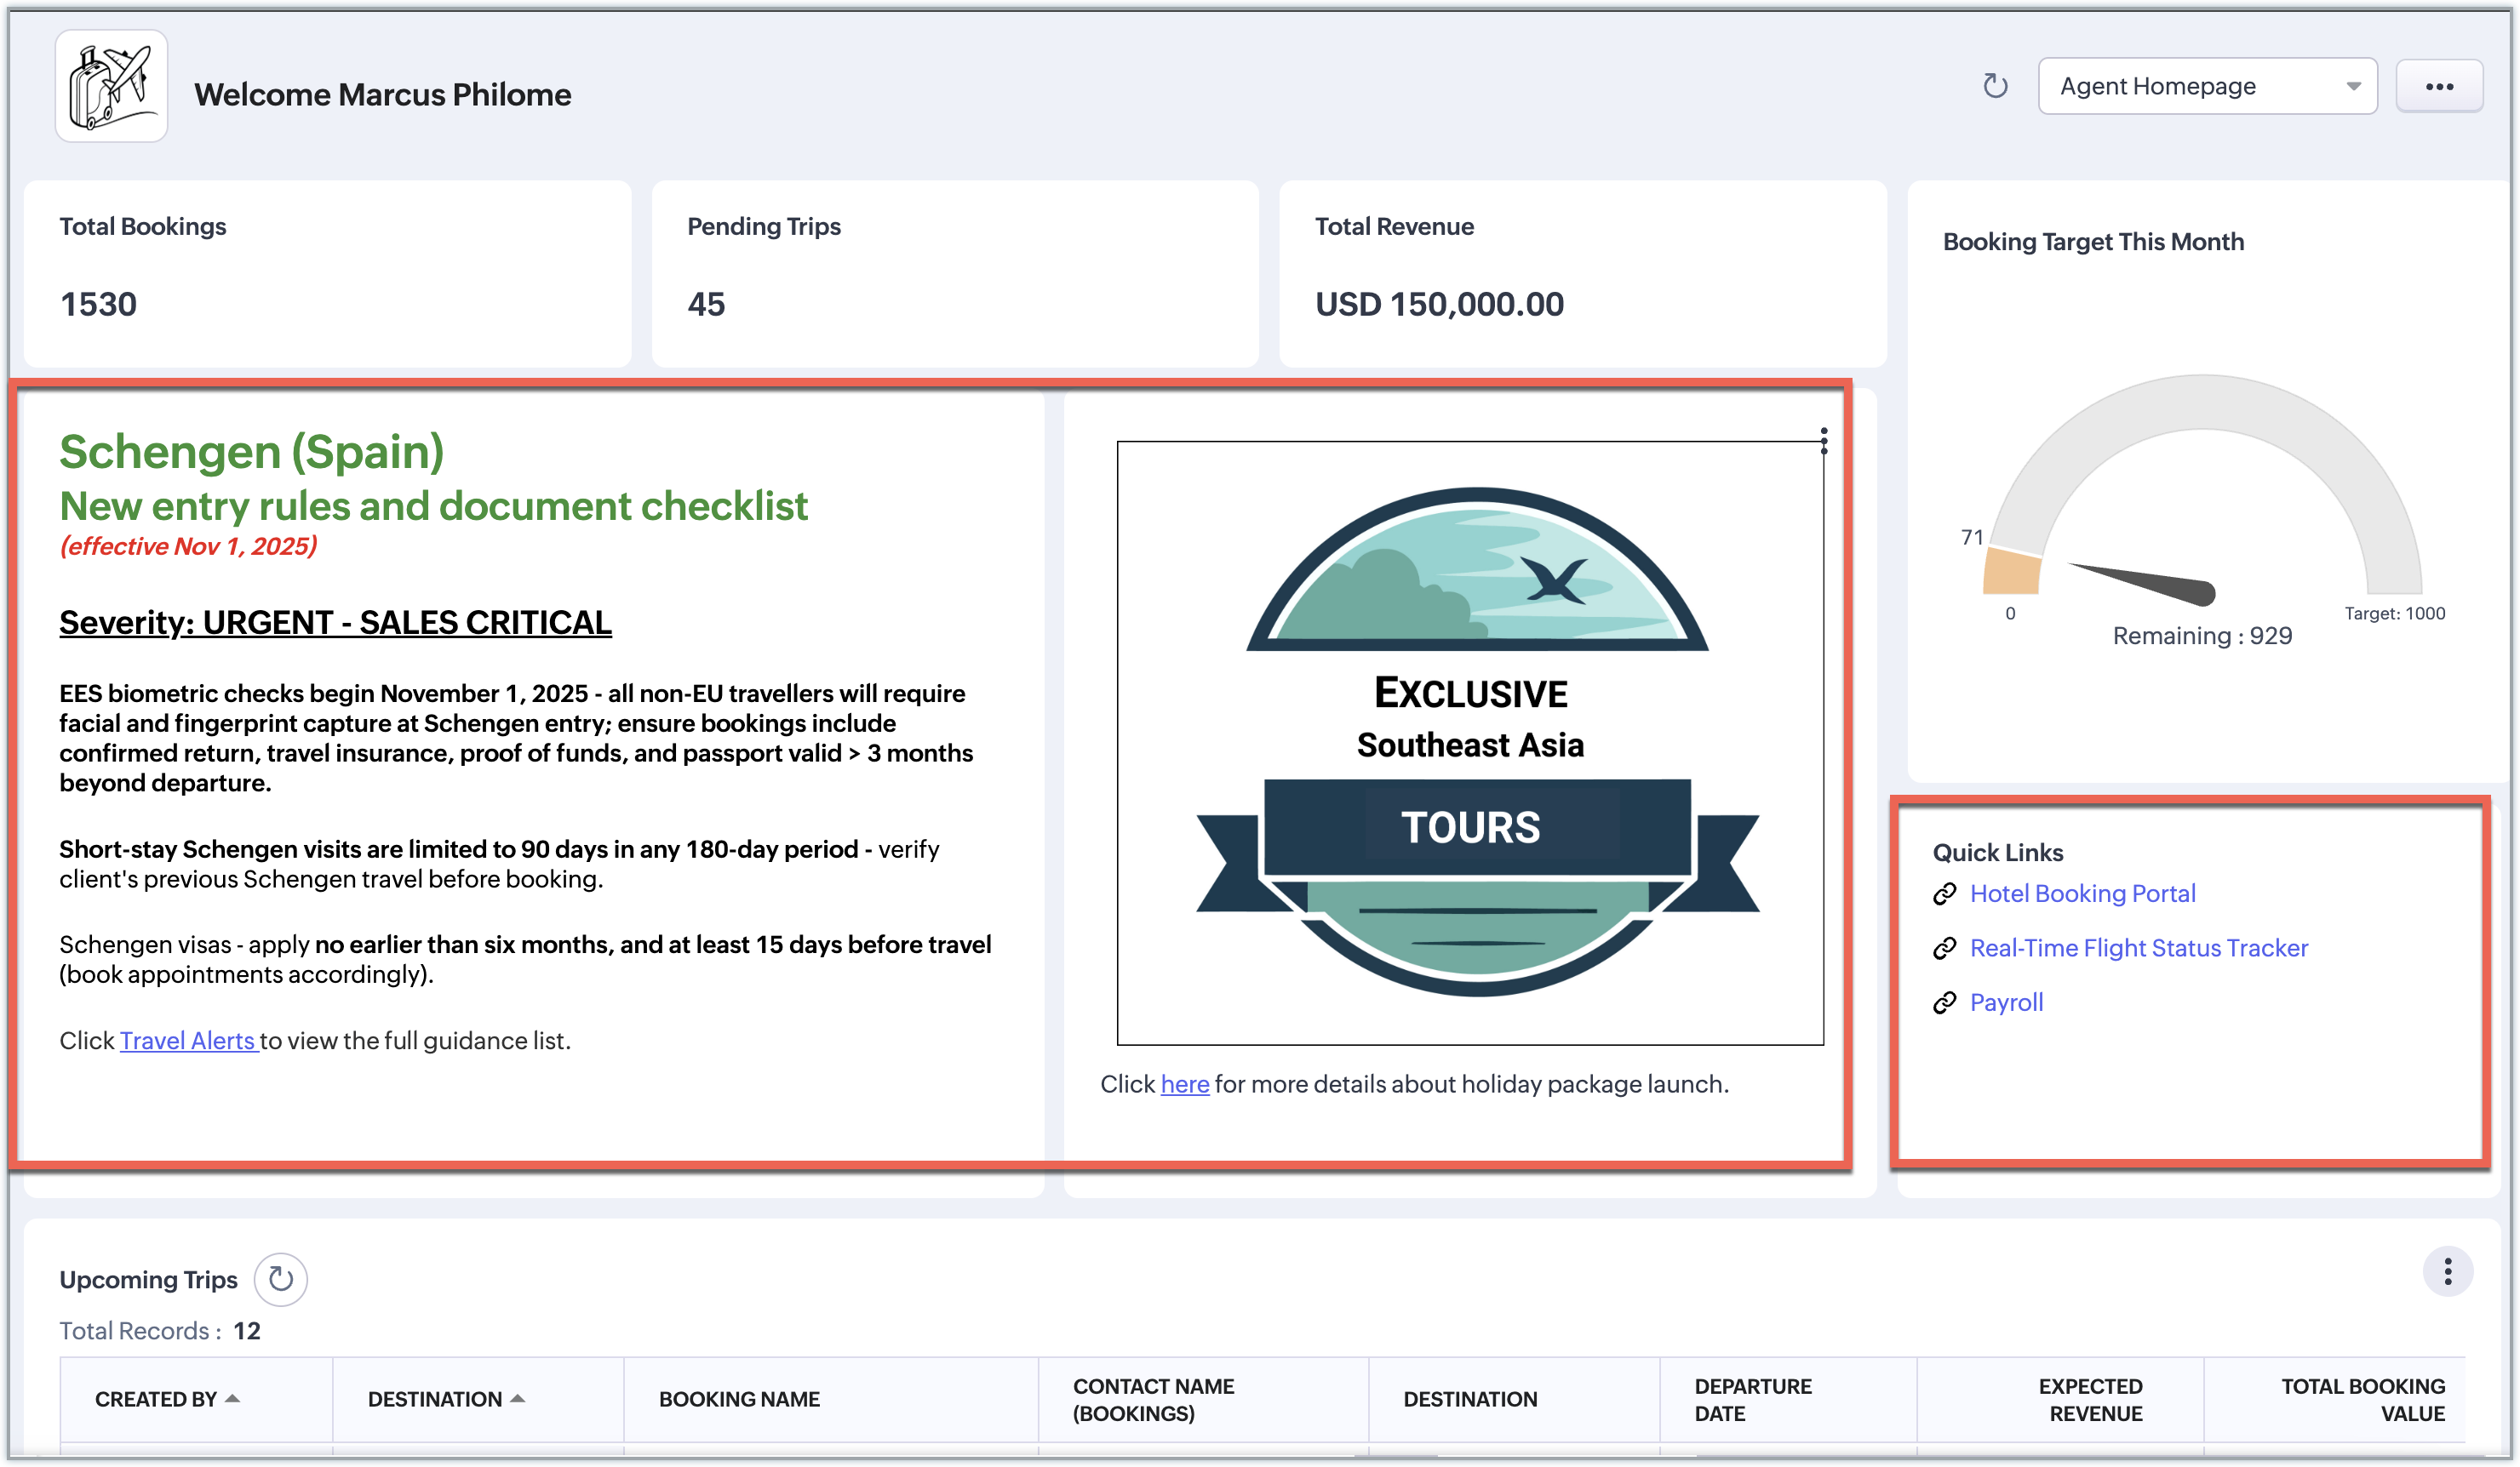Open the three-dot more options button

coord(2438,87)
